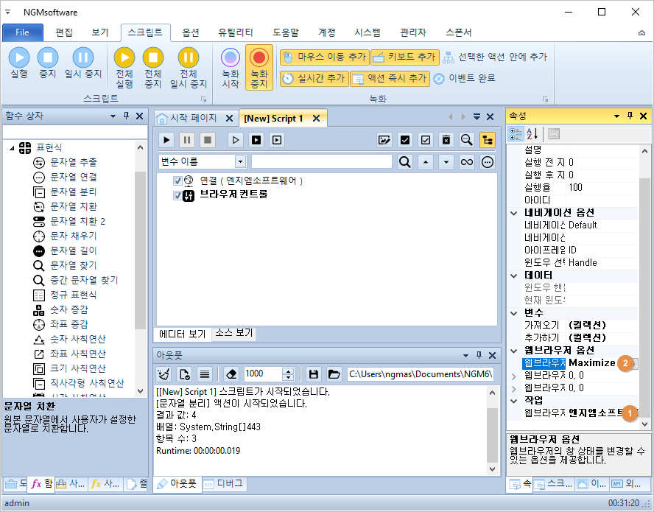Open the 옵션 ribbon tab

coord(191,32)
